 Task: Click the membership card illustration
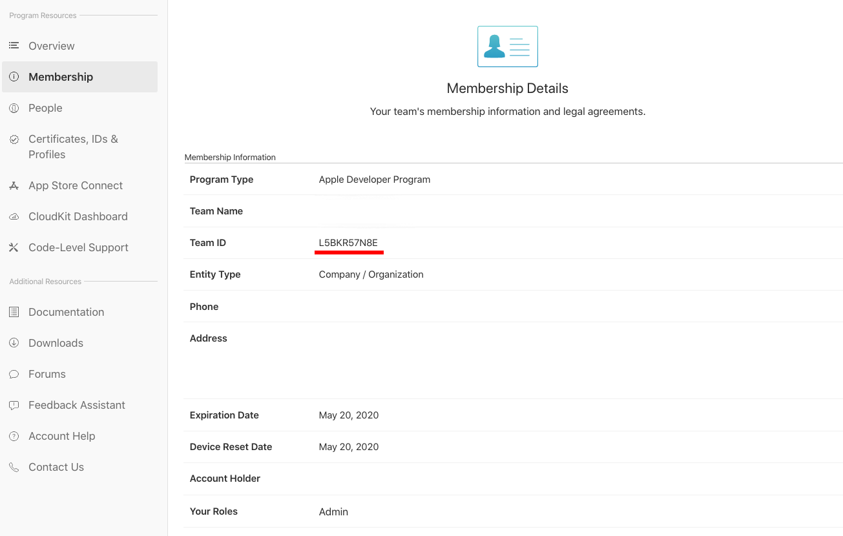[508, 46]
